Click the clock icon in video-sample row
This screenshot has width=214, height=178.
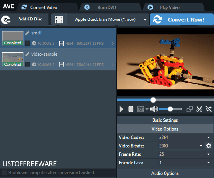[34, 65]
